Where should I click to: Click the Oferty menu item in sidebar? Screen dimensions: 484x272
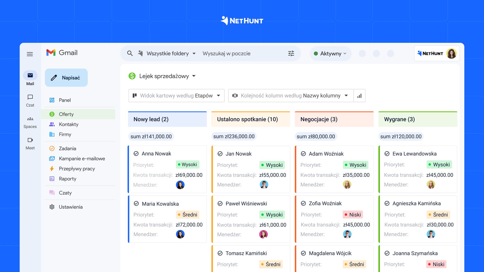(66, 114)
